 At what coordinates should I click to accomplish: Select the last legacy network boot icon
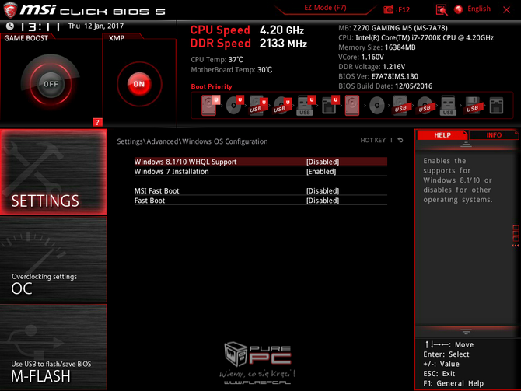(496, 106)
